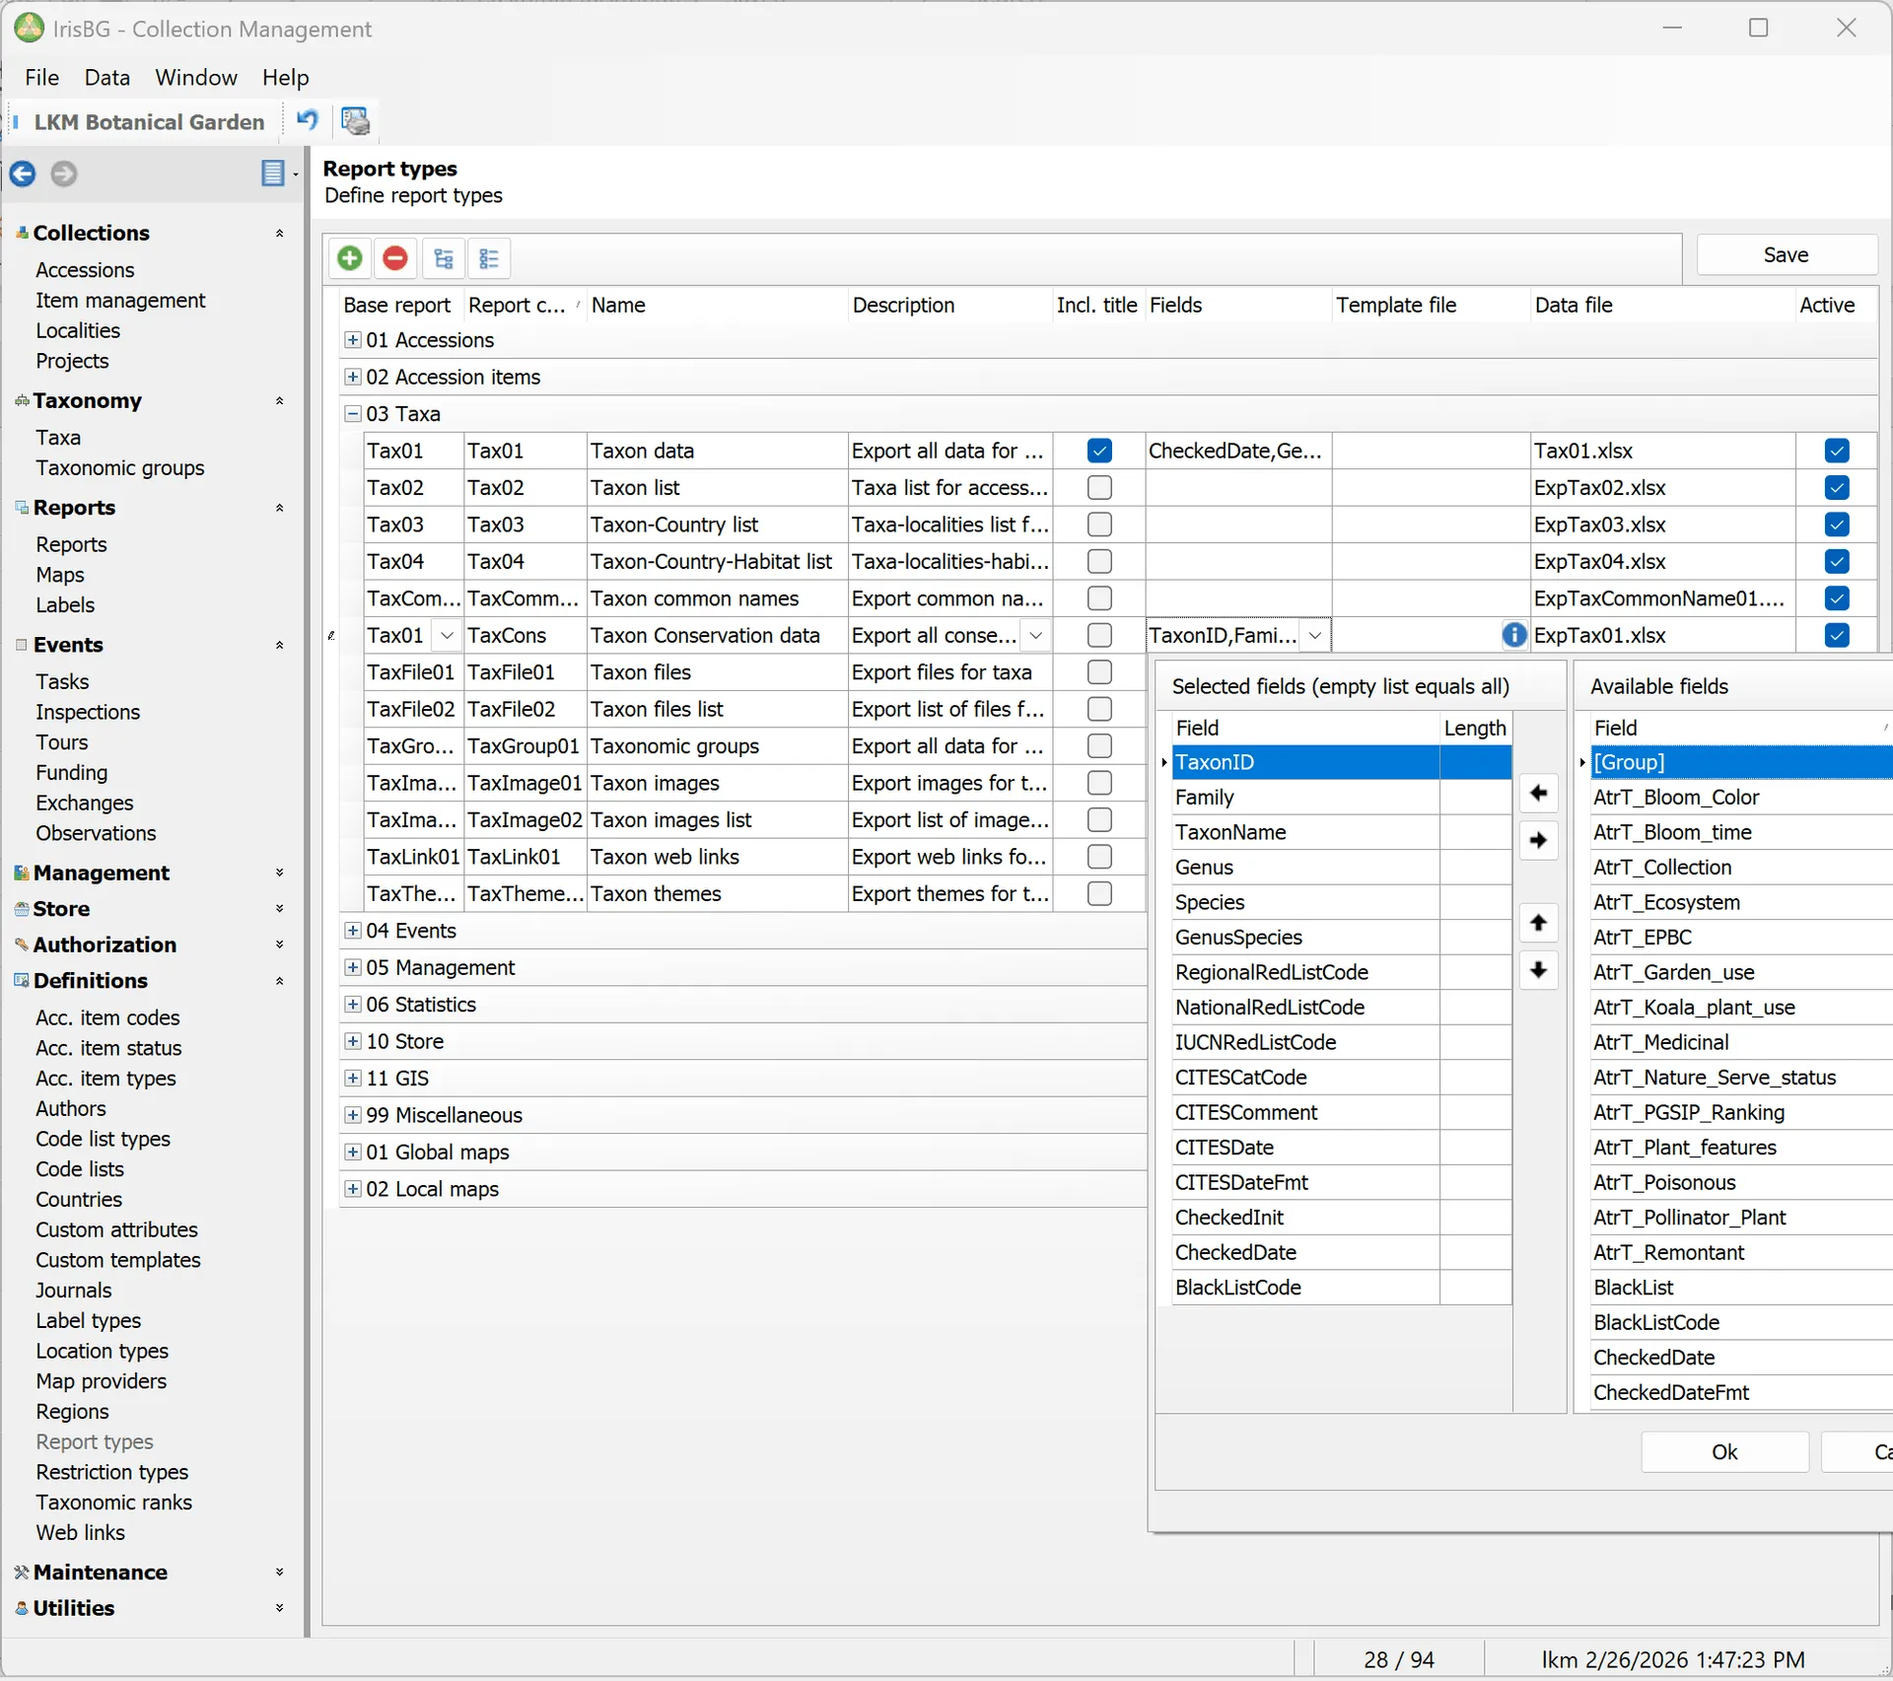Move selected field up arrow
Viewport: 1893px width, 1681px height.
tap(1538, 923)
